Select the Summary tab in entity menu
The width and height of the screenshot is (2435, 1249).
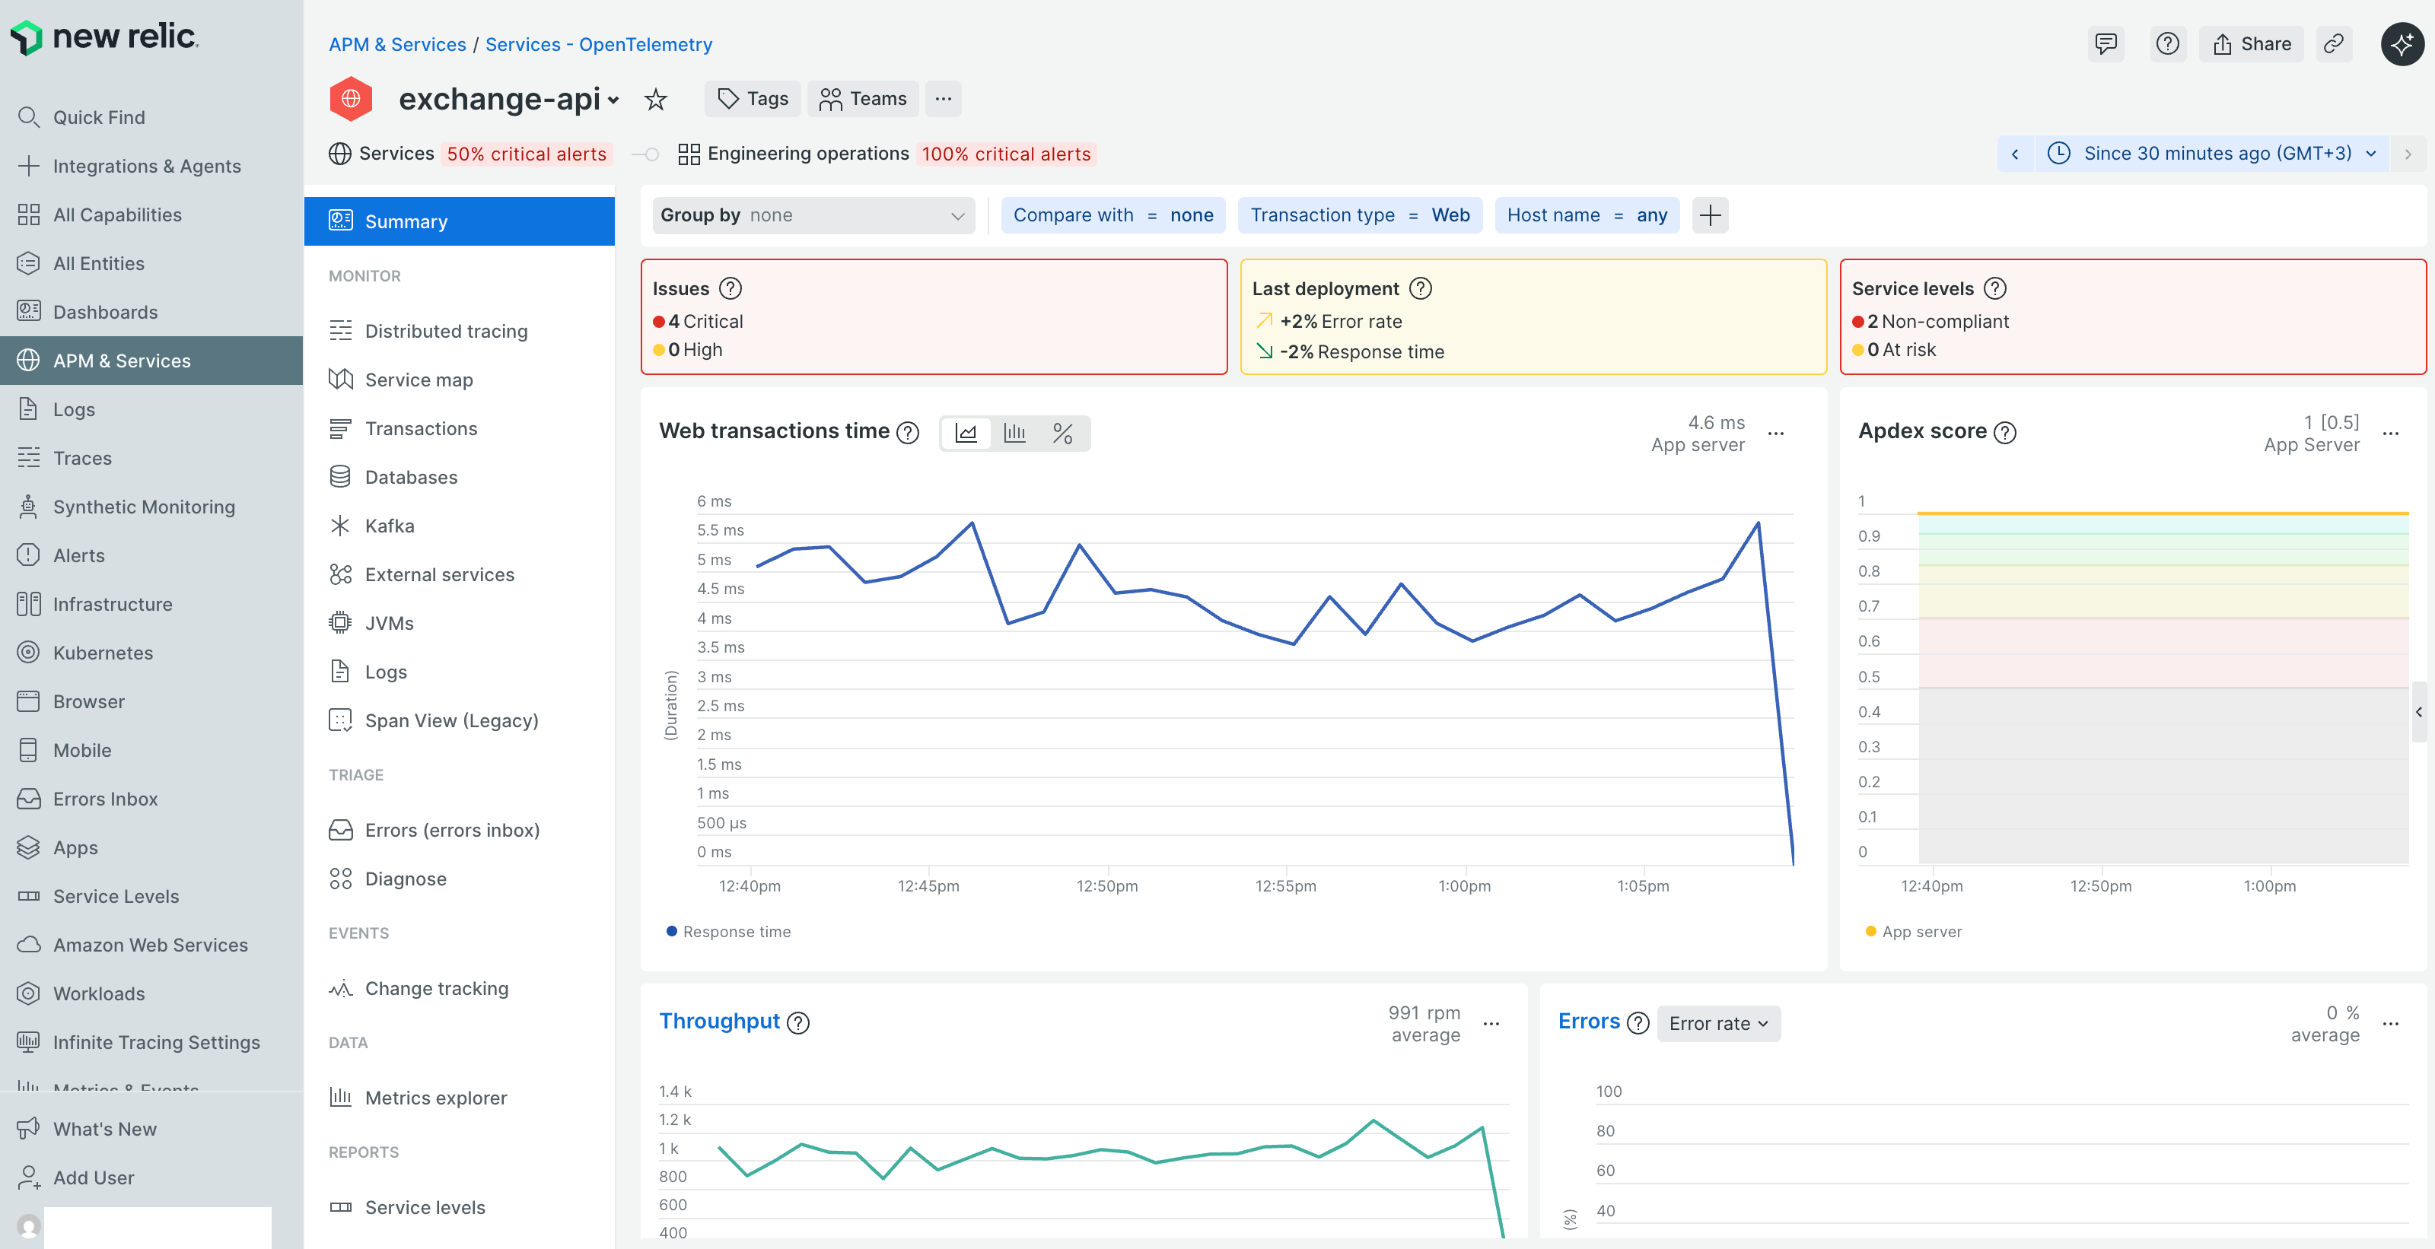[460, 221]
